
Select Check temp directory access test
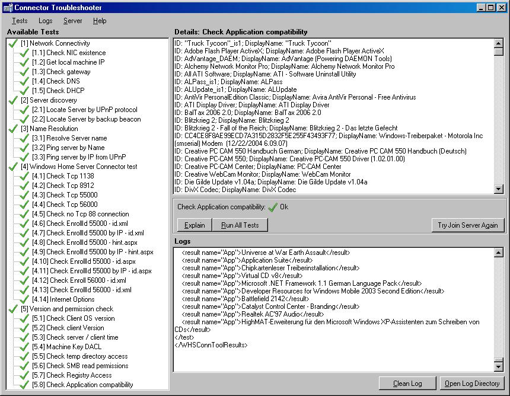(79, 356)
